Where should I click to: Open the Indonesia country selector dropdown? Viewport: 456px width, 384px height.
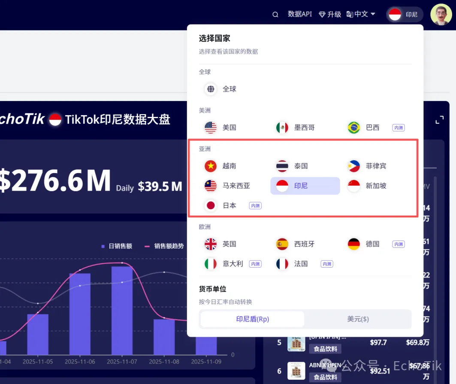[404, 15]
